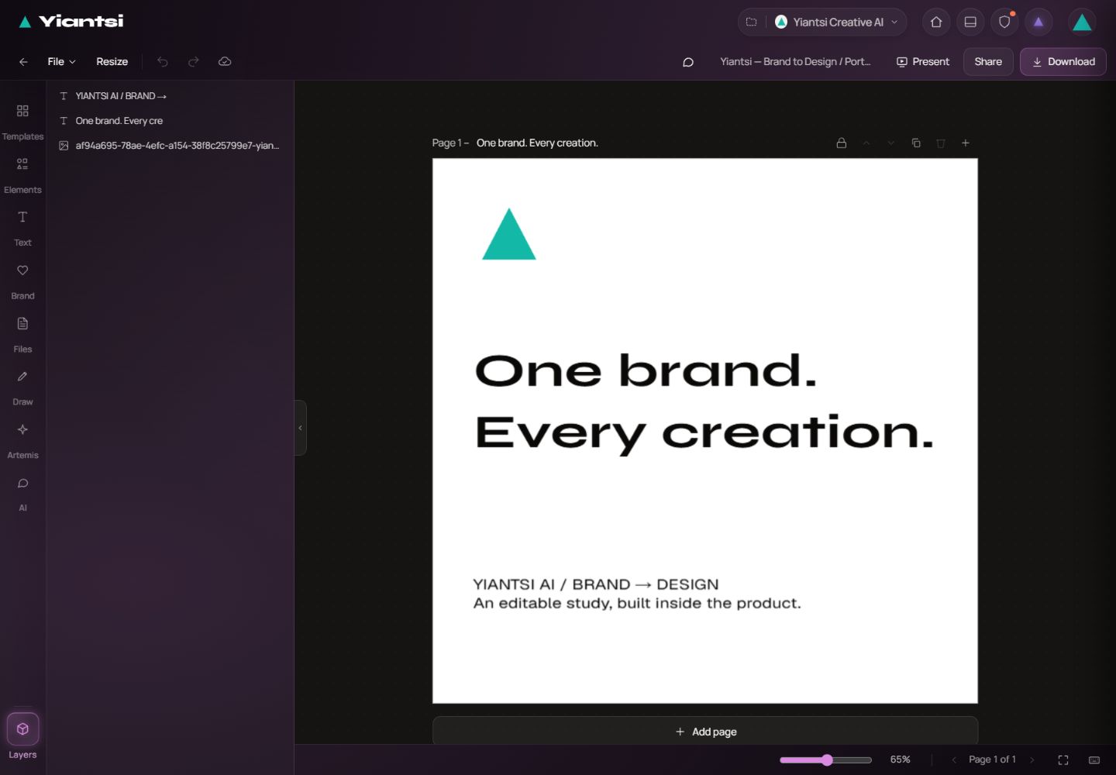This screenshot has height=775, width=1116.
Task: Go back using the left arrow
Action: point(23,62)
